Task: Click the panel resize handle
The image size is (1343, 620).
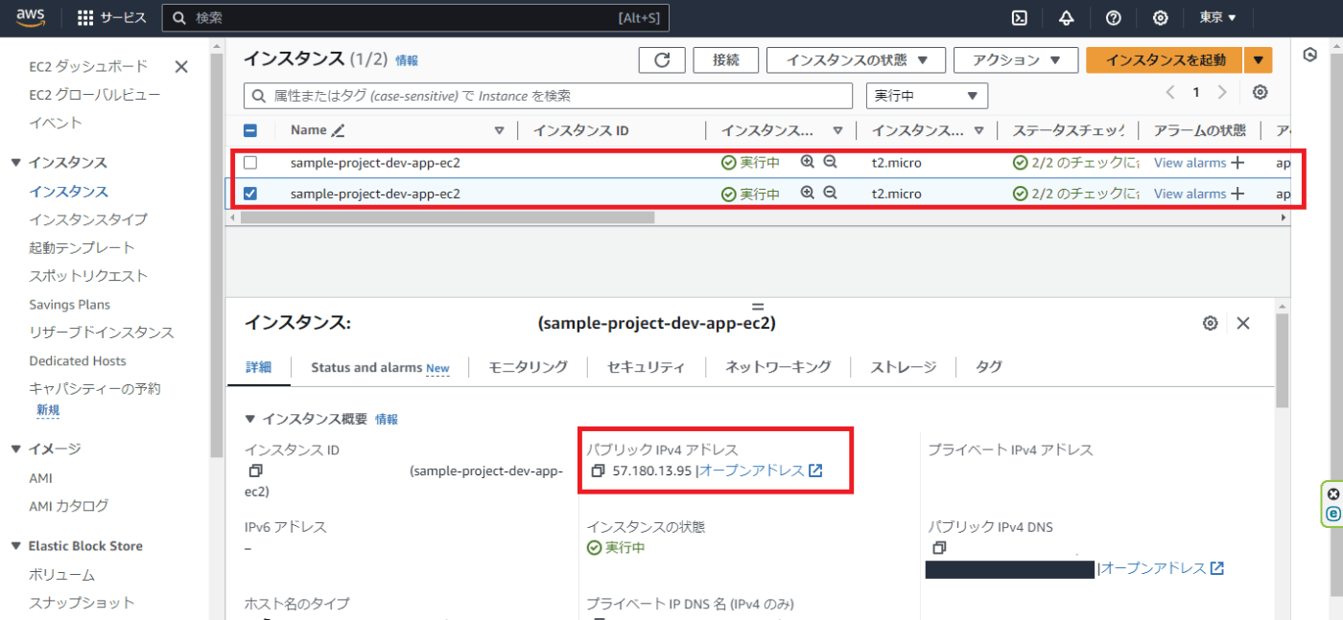Action: click(x=757, y=307)
